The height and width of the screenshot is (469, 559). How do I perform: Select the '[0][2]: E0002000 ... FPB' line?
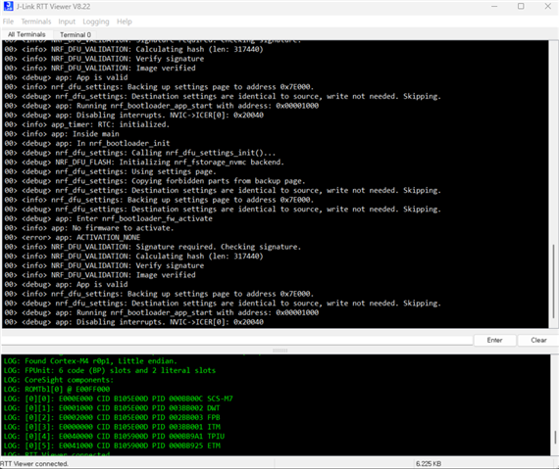112,417
